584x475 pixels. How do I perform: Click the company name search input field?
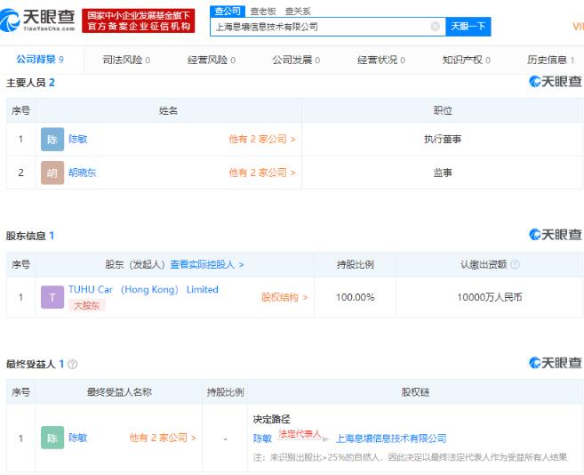pos(320,27)
